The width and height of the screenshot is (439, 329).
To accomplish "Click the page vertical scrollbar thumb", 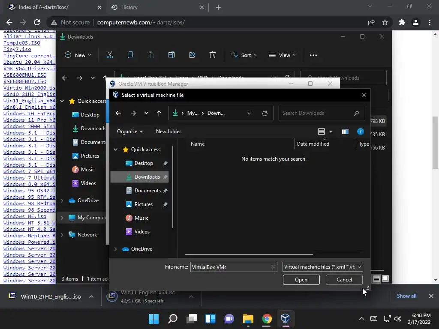I will [435, 142].
